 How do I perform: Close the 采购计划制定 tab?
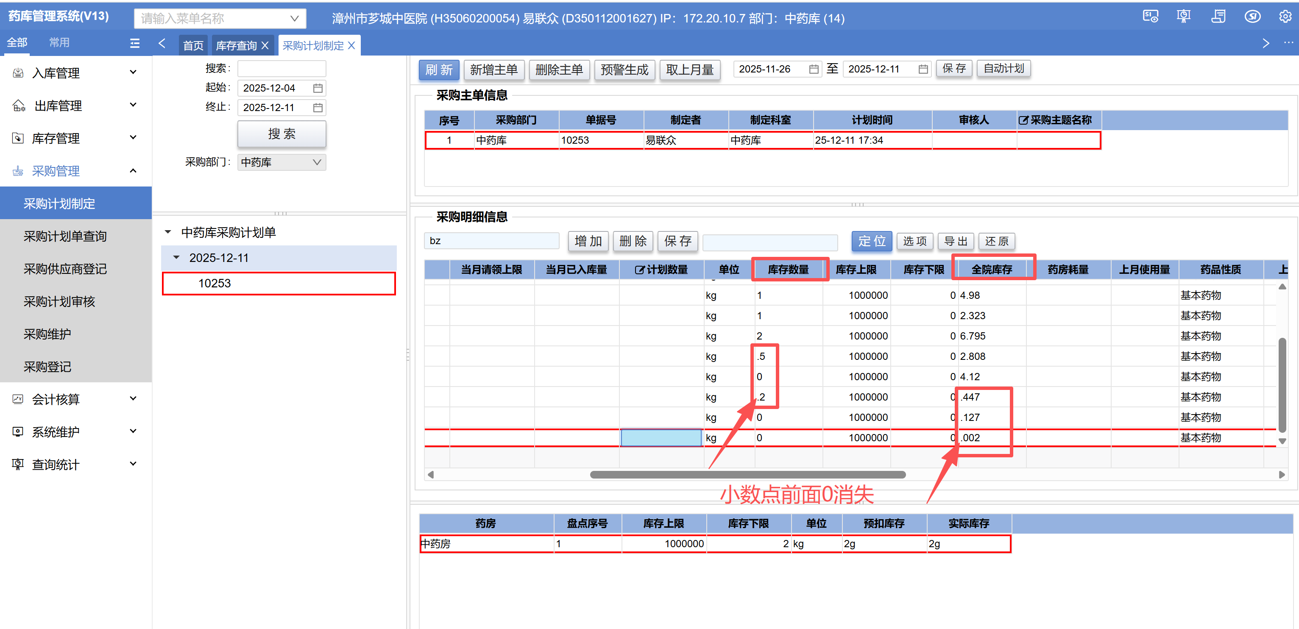(351, 45)
